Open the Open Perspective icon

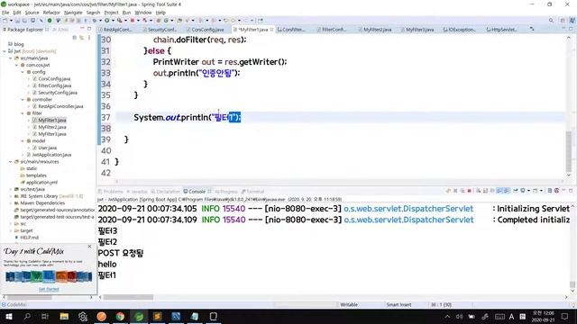tap(563, 21)
